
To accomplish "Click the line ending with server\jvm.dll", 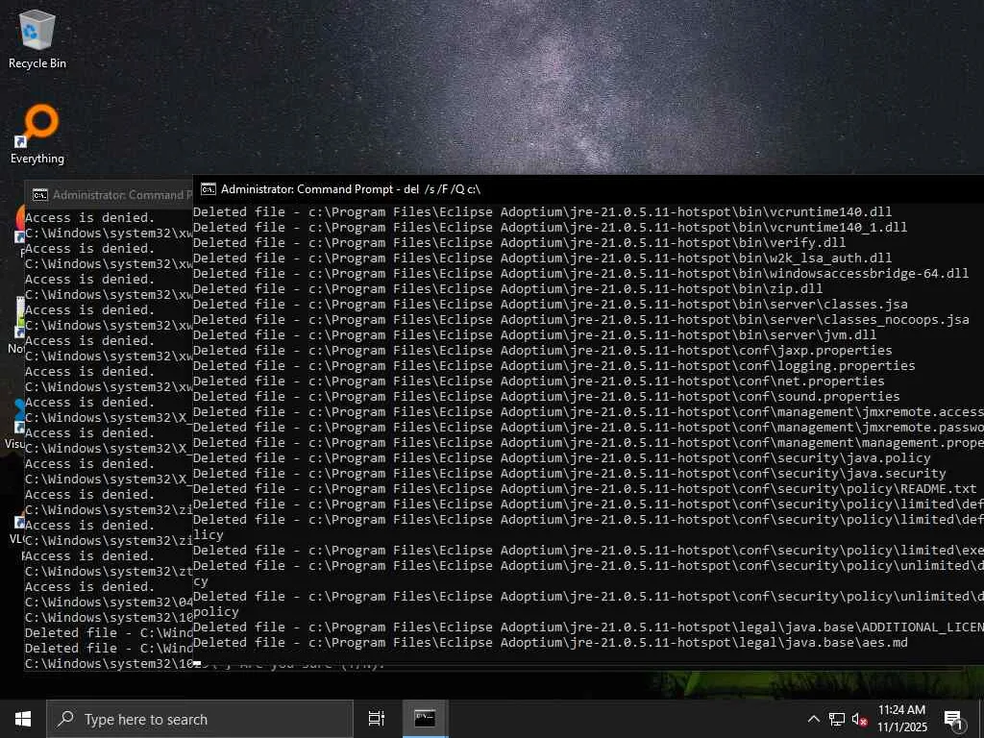I will click(x=534, y=335).
